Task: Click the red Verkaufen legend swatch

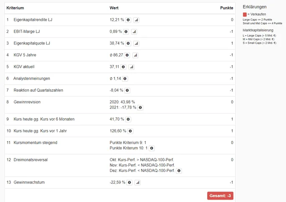Action: click(245, 14)
